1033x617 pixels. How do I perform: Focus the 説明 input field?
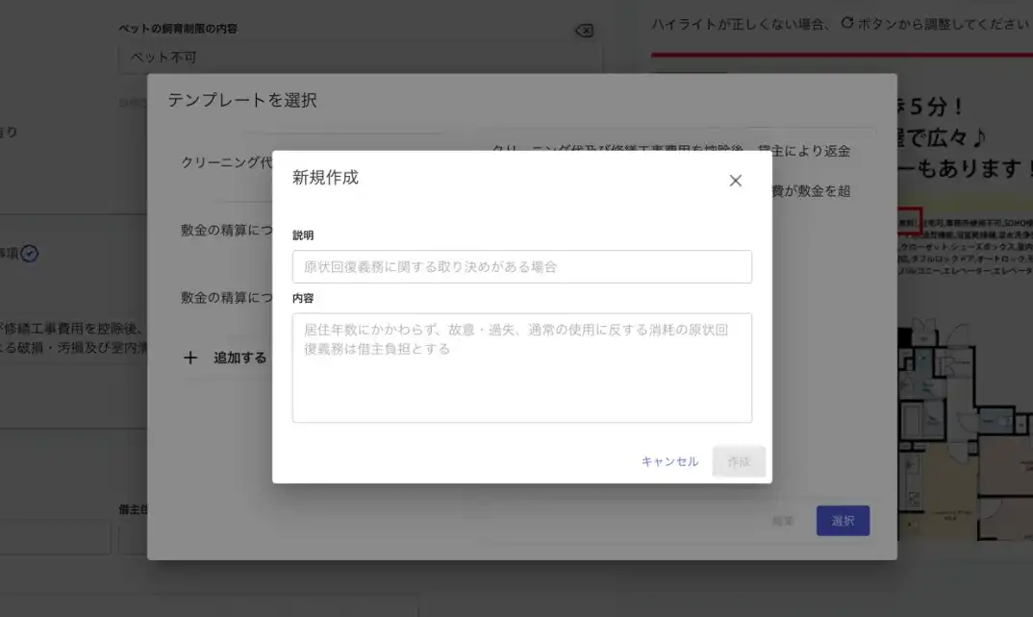click(x=522, y=266)
